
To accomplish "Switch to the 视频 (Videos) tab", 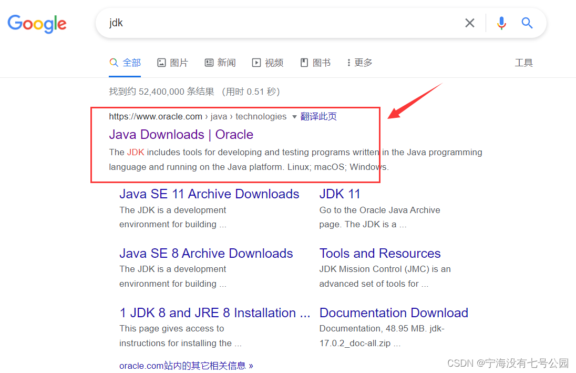I will pos(268,63).
